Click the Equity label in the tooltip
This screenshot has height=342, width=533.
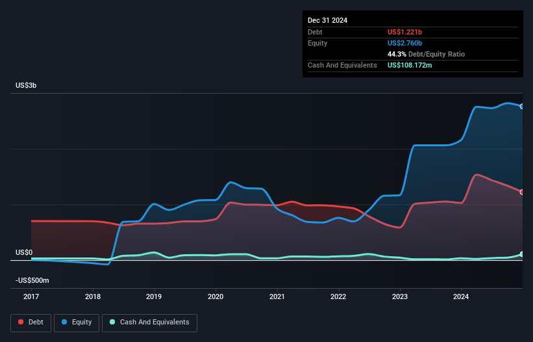coord(317,43)
